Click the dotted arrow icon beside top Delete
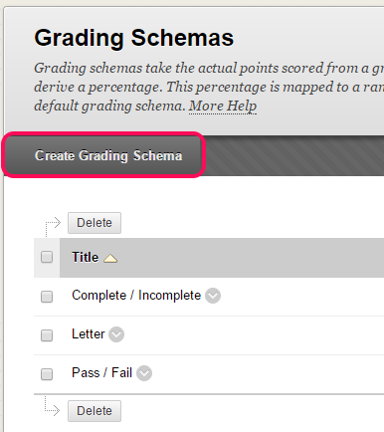384x432 pixels. coord(53,227)
